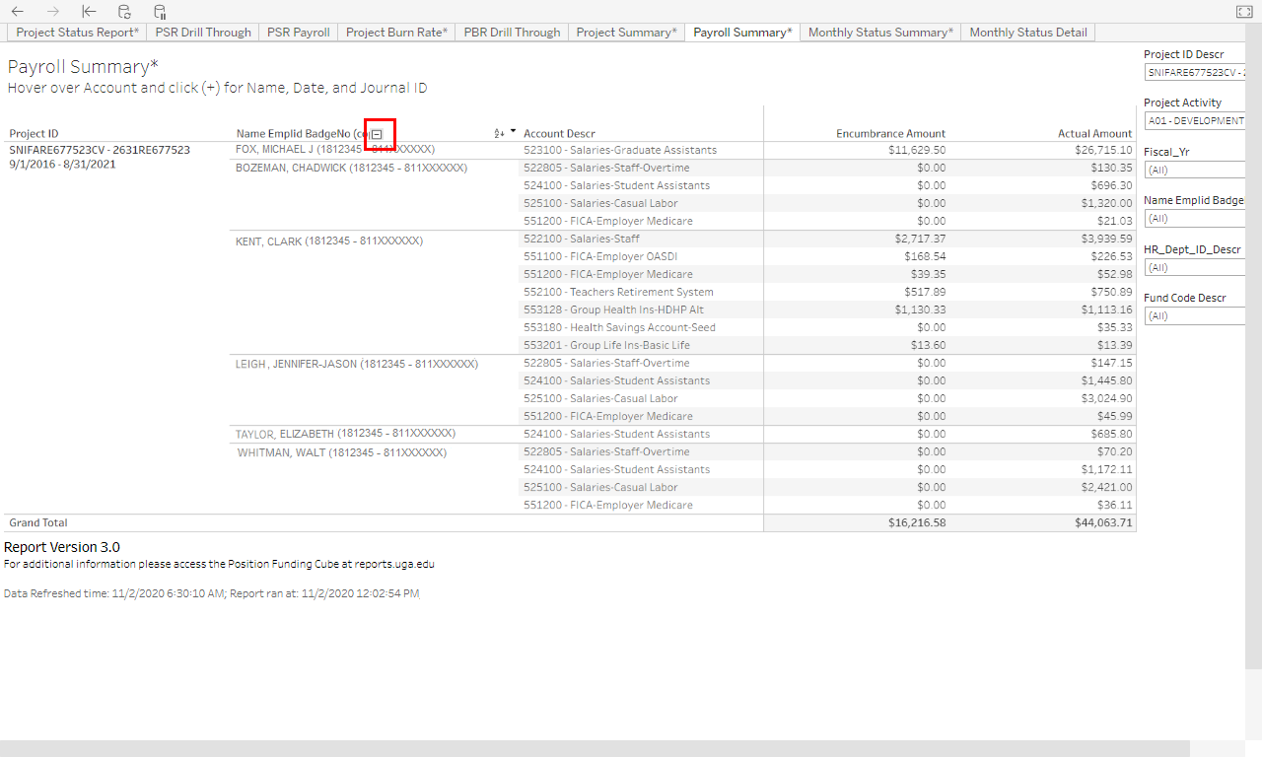The width and height of the screenshot is (1262, 757).
Task: Click 553180 - Health Savings Account-Seed
Action: click(x=619, y=327)
